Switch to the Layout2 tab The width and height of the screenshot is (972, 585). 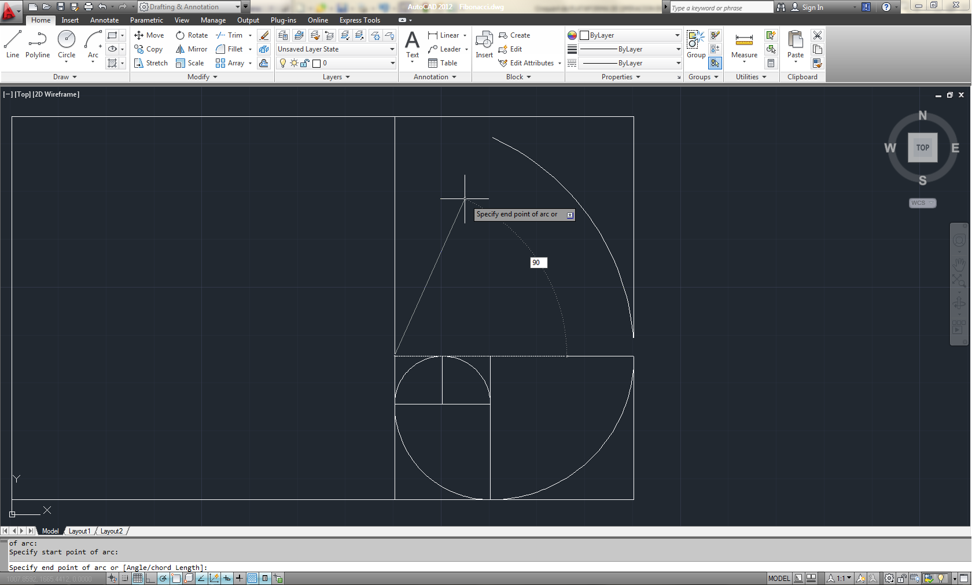tap(112, 531)
